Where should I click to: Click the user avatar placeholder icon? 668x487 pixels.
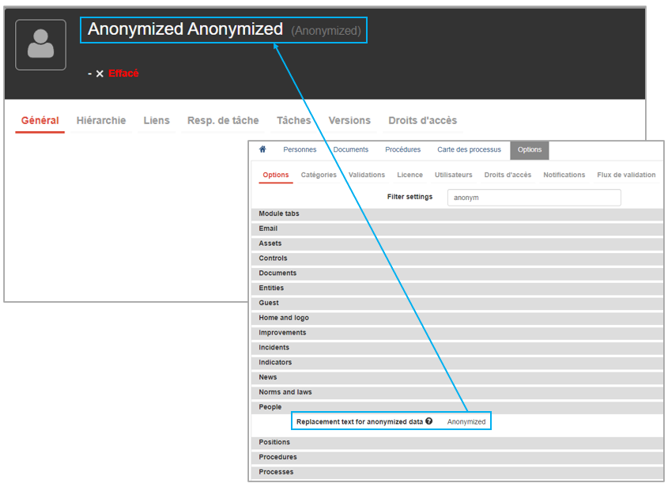pos(40,45)
